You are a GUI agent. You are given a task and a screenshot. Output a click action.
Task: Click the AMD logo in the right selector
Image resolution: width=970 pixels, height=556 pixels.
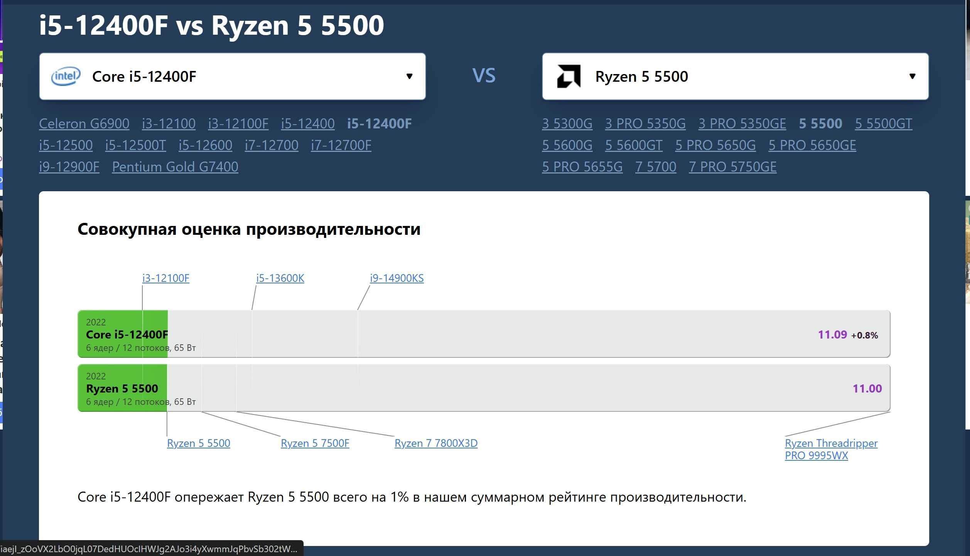tap(569, 76)
